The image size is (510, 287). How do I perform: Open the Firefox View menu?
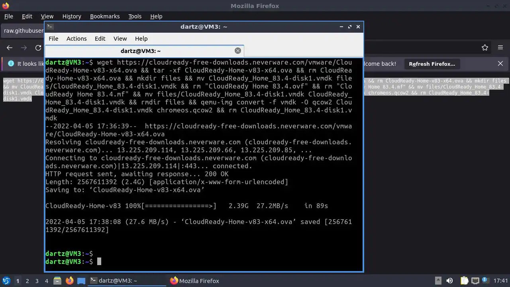(47, 16)
